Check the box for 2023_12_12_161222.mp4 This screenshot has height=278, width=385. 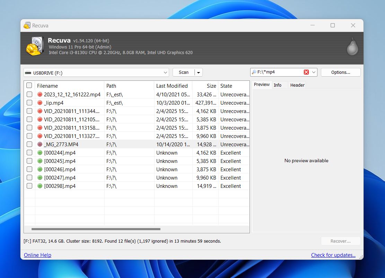click(x=29, y=94)
